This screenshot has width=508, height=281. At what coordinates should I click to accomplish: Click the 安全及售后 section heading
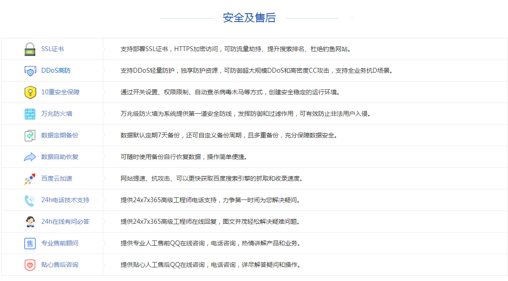point(249,18)
